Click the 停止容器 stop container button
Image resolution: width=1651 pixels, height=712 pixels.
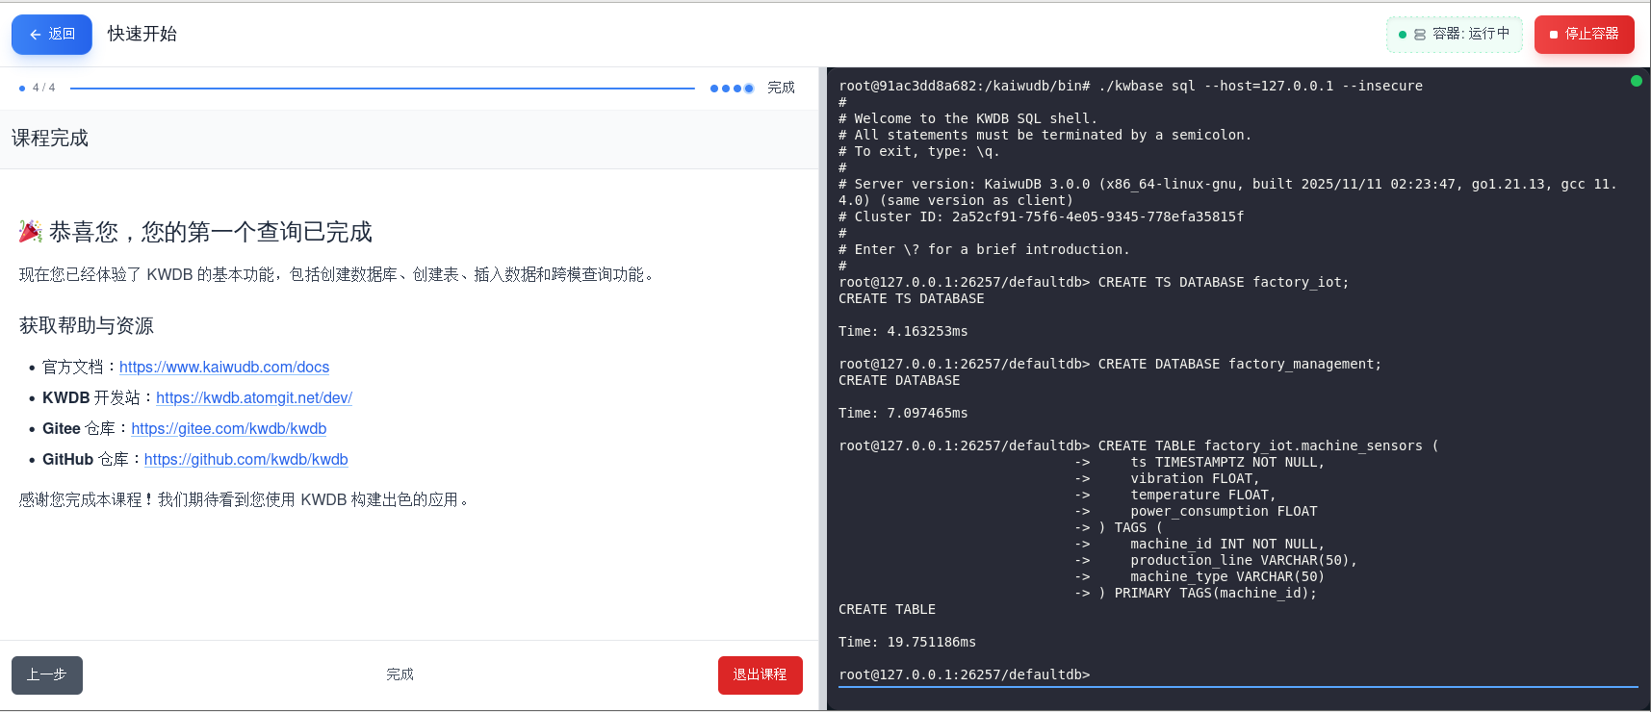[x=1584, y=35]
